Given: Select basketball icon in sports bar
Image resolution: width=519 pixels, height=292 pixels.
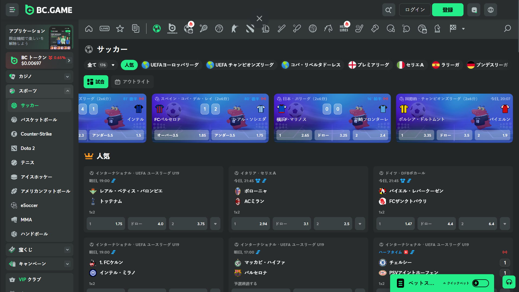Looking at the screenshot, I should click(x=219, y=28).
